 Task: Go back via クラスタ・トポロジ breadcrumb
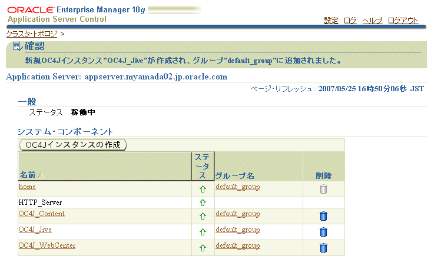[x=32, y=34]
